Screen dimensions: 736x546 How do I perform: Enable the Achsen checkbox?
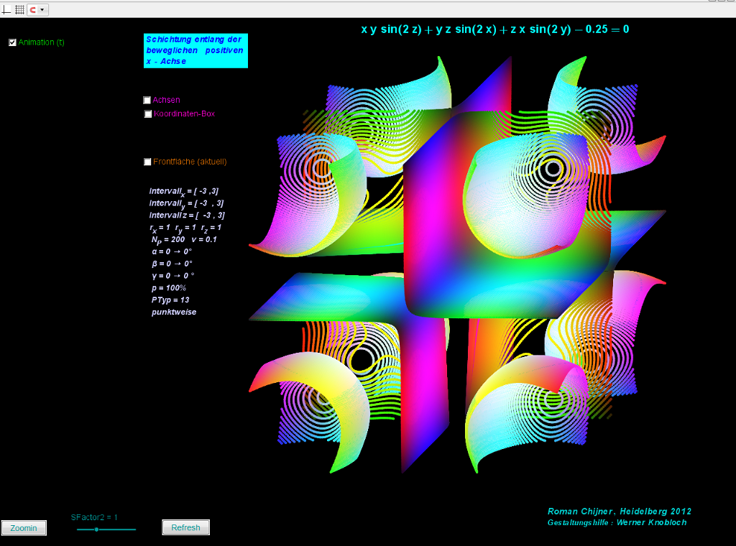147,100
